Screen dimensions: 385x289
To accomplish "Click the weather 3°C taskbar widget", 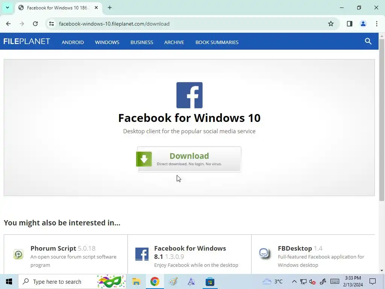I will click(x=273, y=281).
